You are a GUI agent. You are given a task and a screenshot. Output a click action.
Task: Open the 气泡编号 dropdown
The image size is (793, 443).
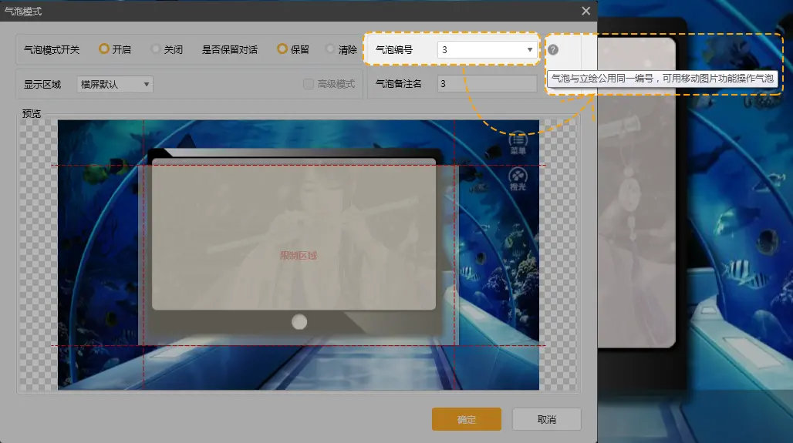(x=487, y=50)
